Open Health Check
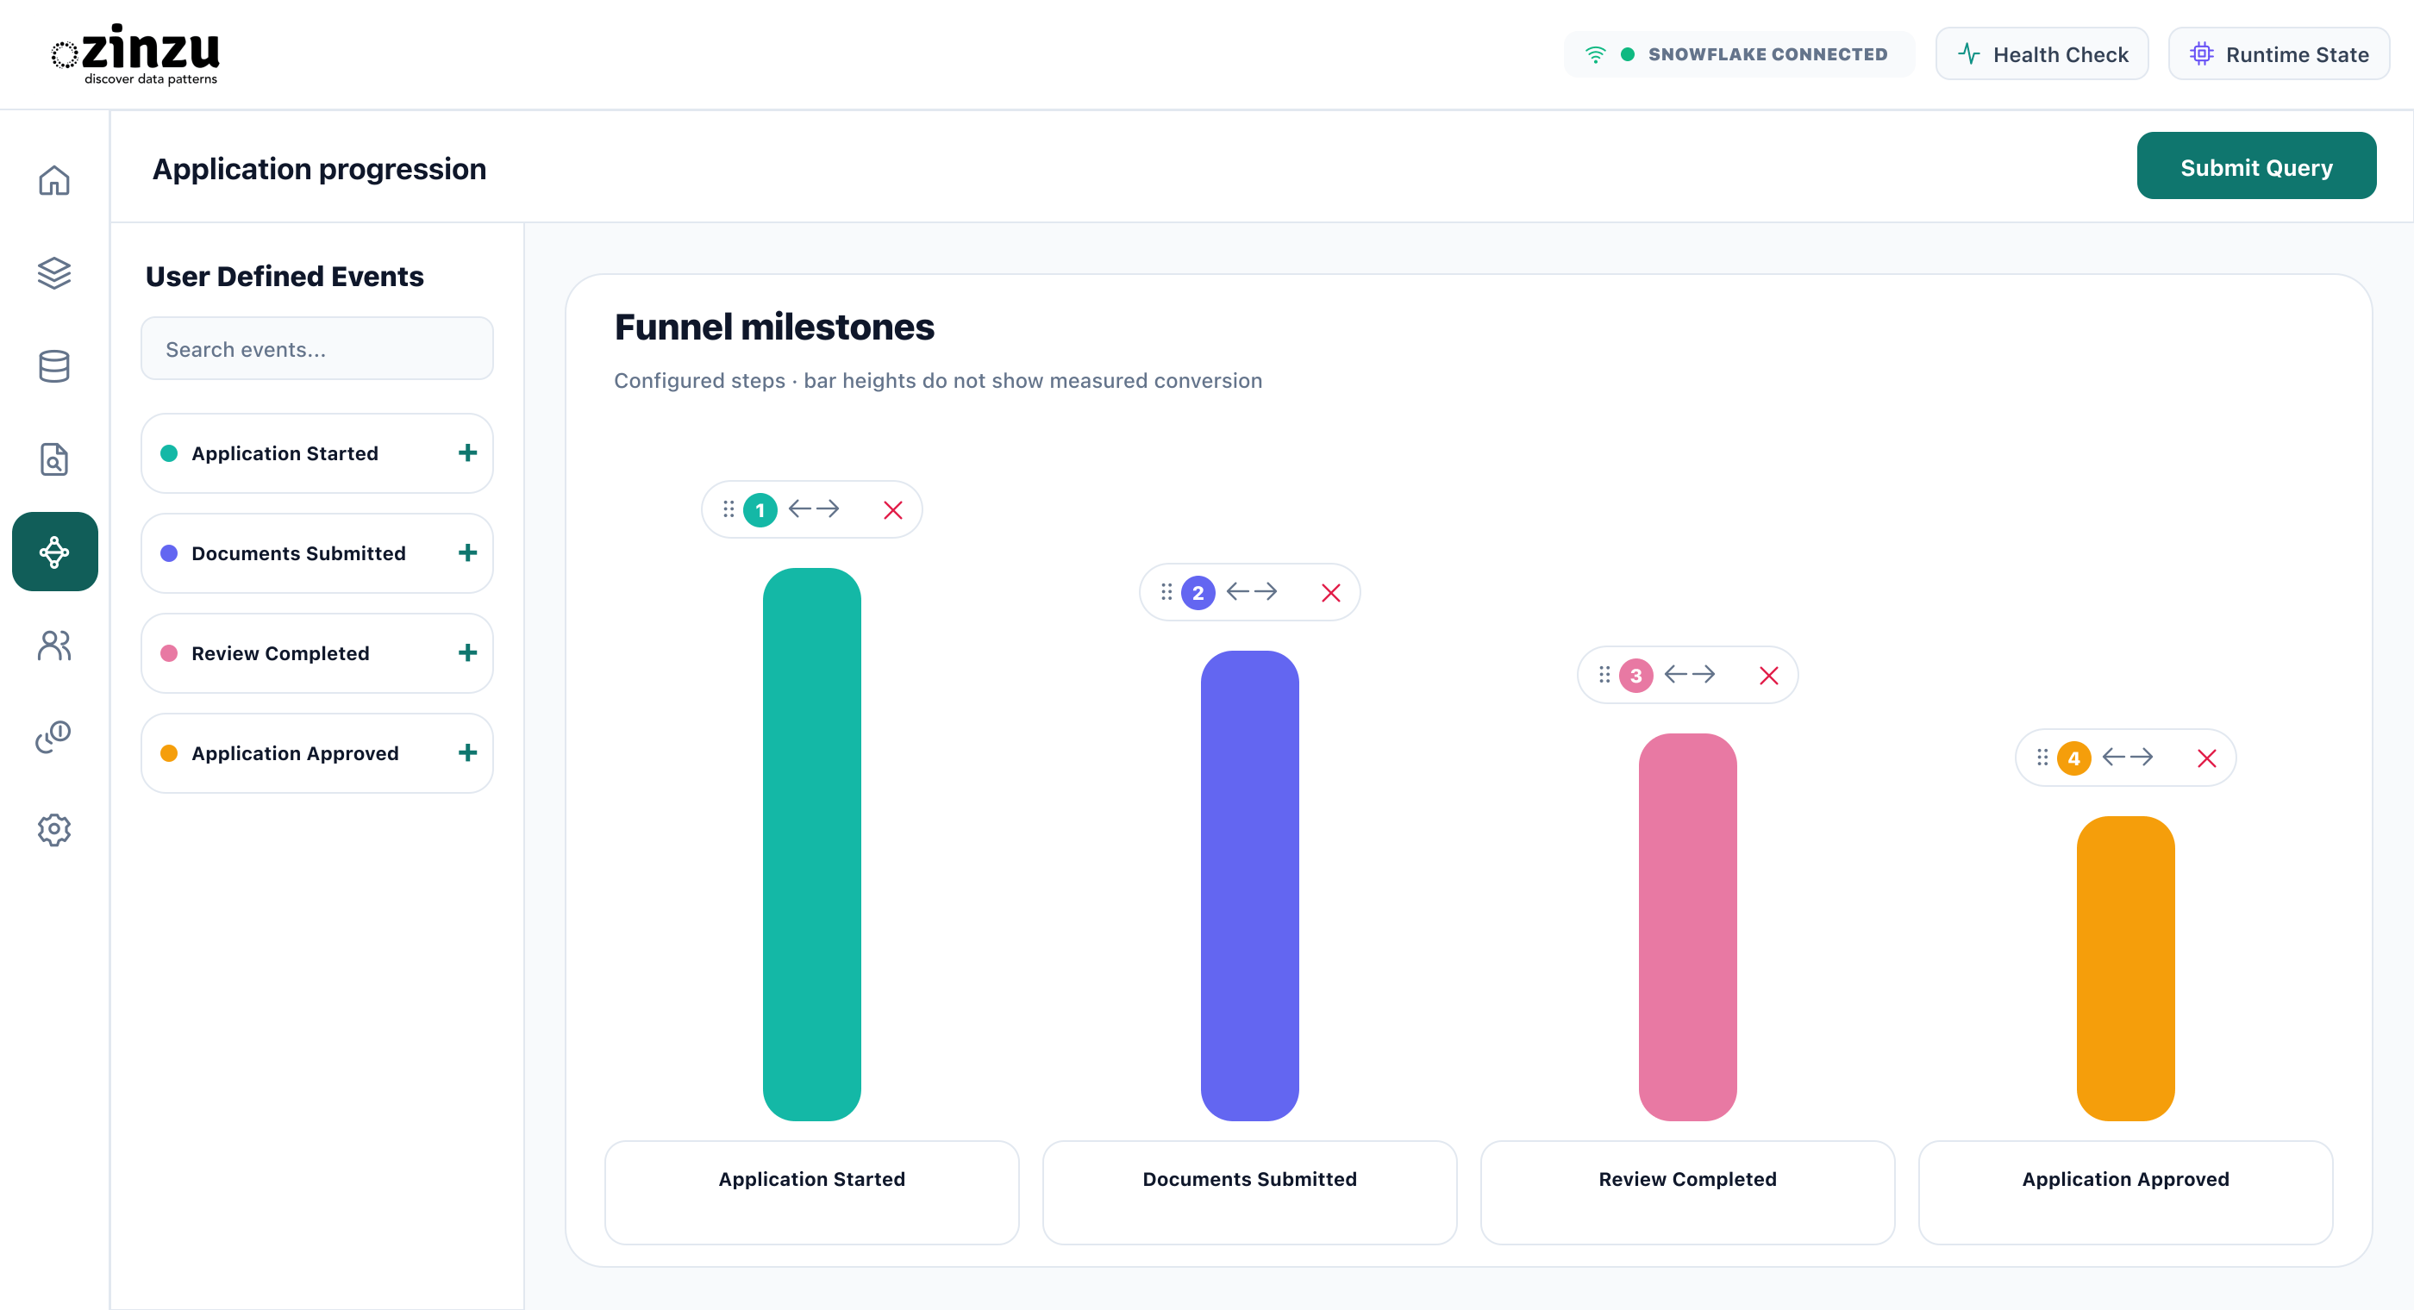 2042,54
